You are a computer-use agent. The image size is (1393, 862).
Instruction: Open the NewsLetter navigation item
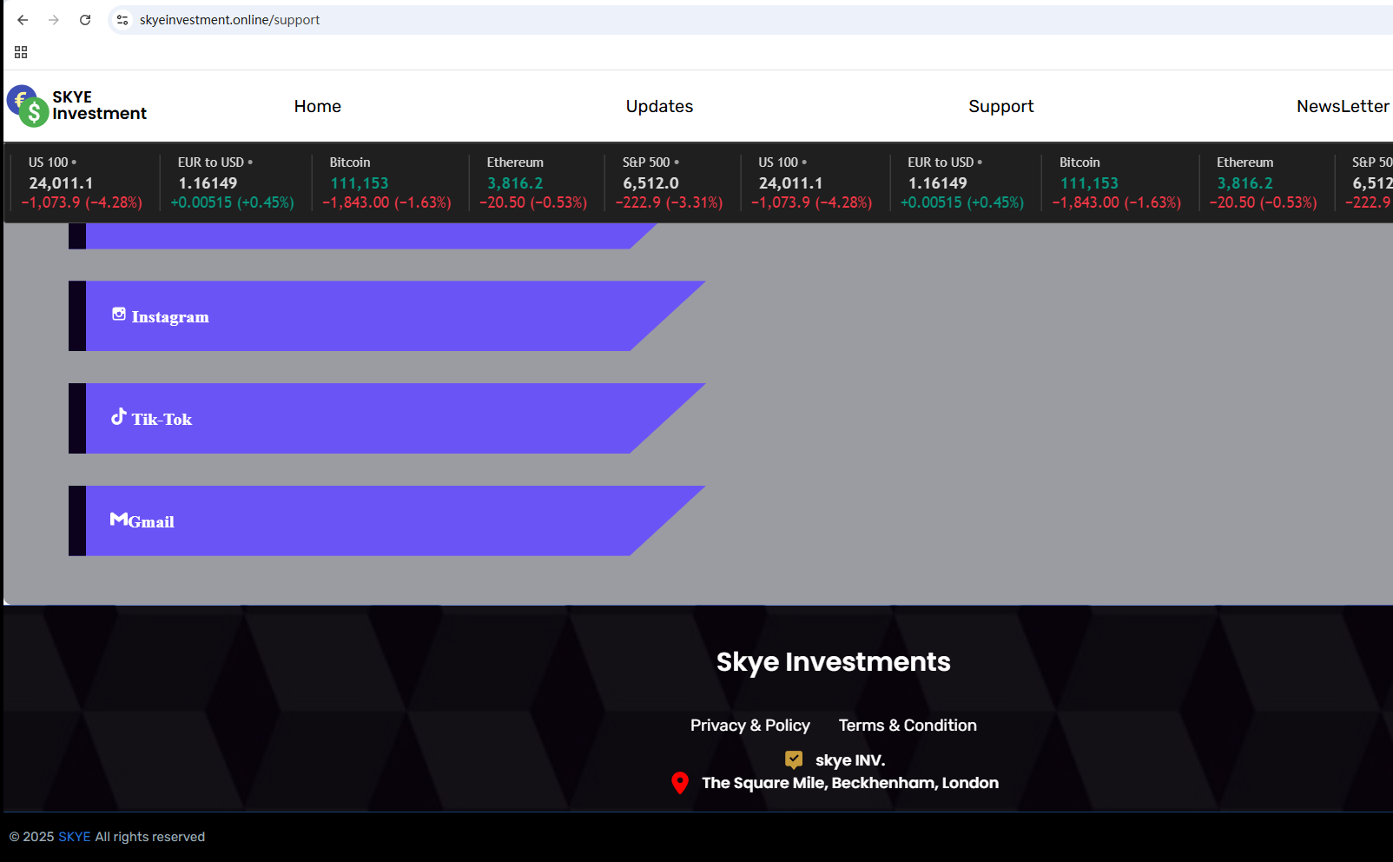pyautogui.click(x=1343, y=106)
